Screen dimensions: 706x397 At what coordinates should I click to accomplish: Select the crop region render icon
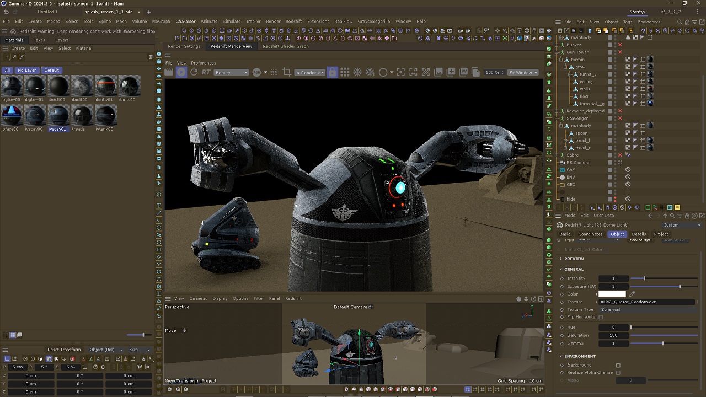[x=287, y=73]
